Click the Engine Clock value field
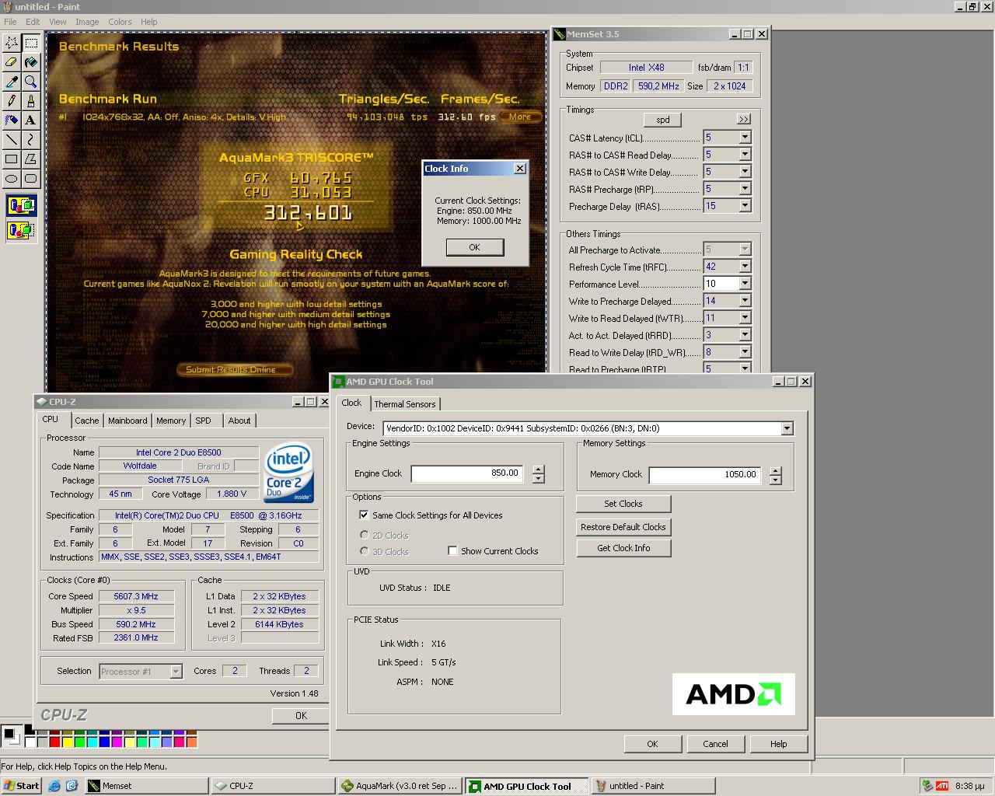Image resolution: width=995 pixels, height=796 pixels. pyautogui.click(x=467, y=473)
